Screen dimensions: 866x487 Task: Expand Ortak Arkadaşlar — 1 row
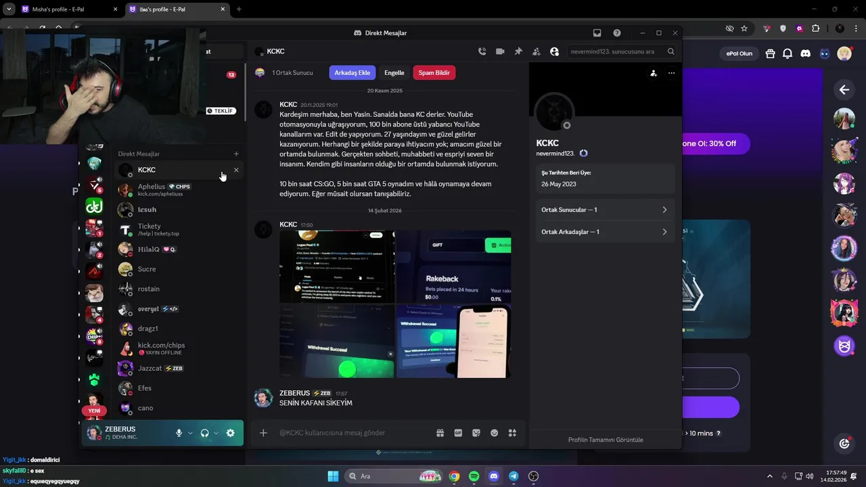coord(606,232)
